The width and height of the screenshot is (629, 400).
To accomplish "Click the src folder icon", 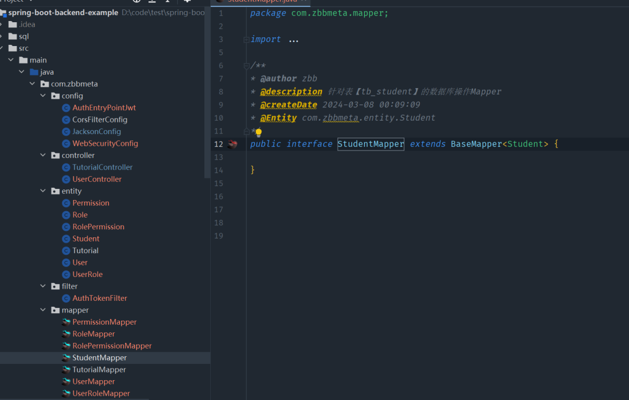I will tap(13, 48).
